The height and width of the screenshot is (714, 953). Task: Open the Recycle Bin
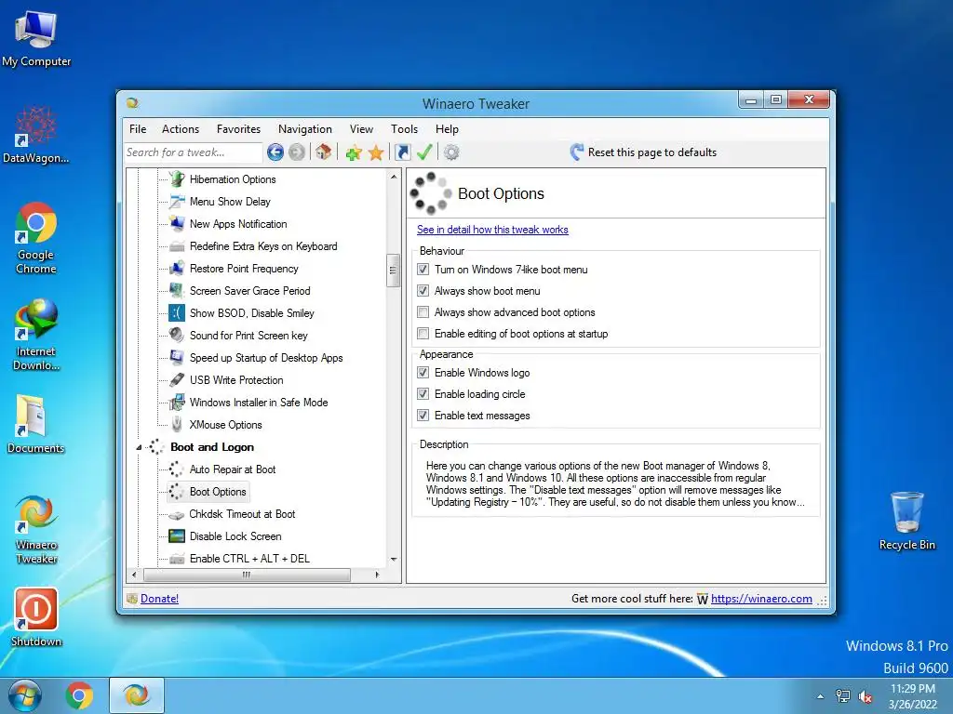pos(906,521)
